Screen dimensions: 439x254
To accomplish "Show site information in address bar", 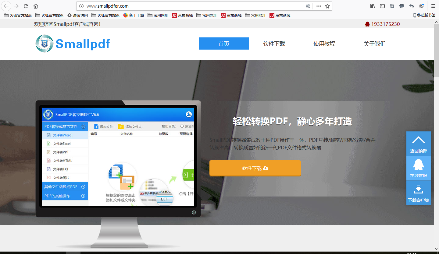I will click(x=81, y=6).
